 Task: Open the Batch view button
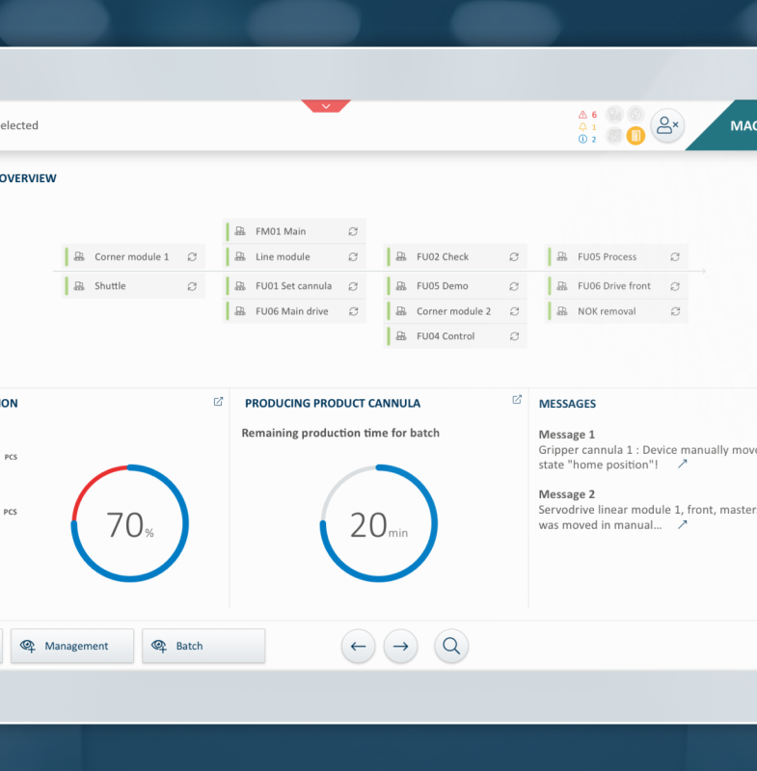coord(203,646)
